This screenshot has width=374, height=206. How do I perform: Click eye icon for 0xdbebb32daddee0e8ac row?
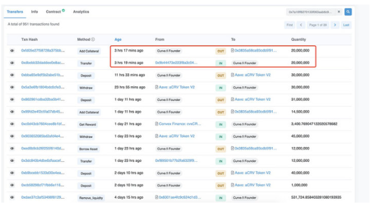12,63
